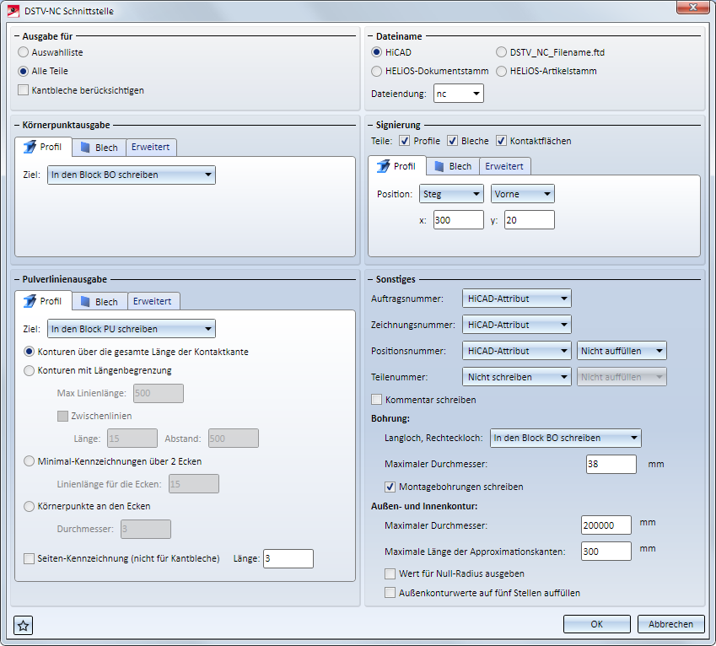Open Erweitert tab in Körnerpunktausgabe

pyautogui.click(x=151, y=147)
